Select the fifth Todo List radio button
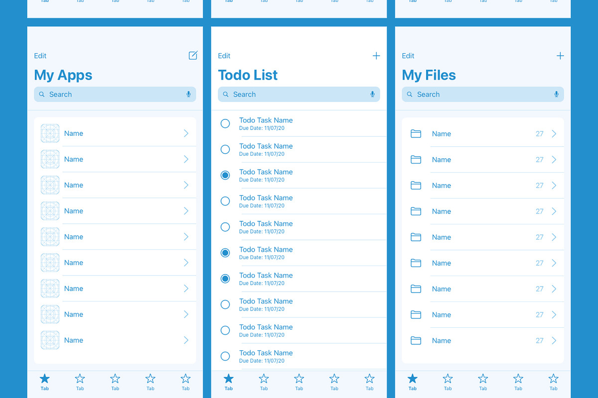 [x=225, y=227]
